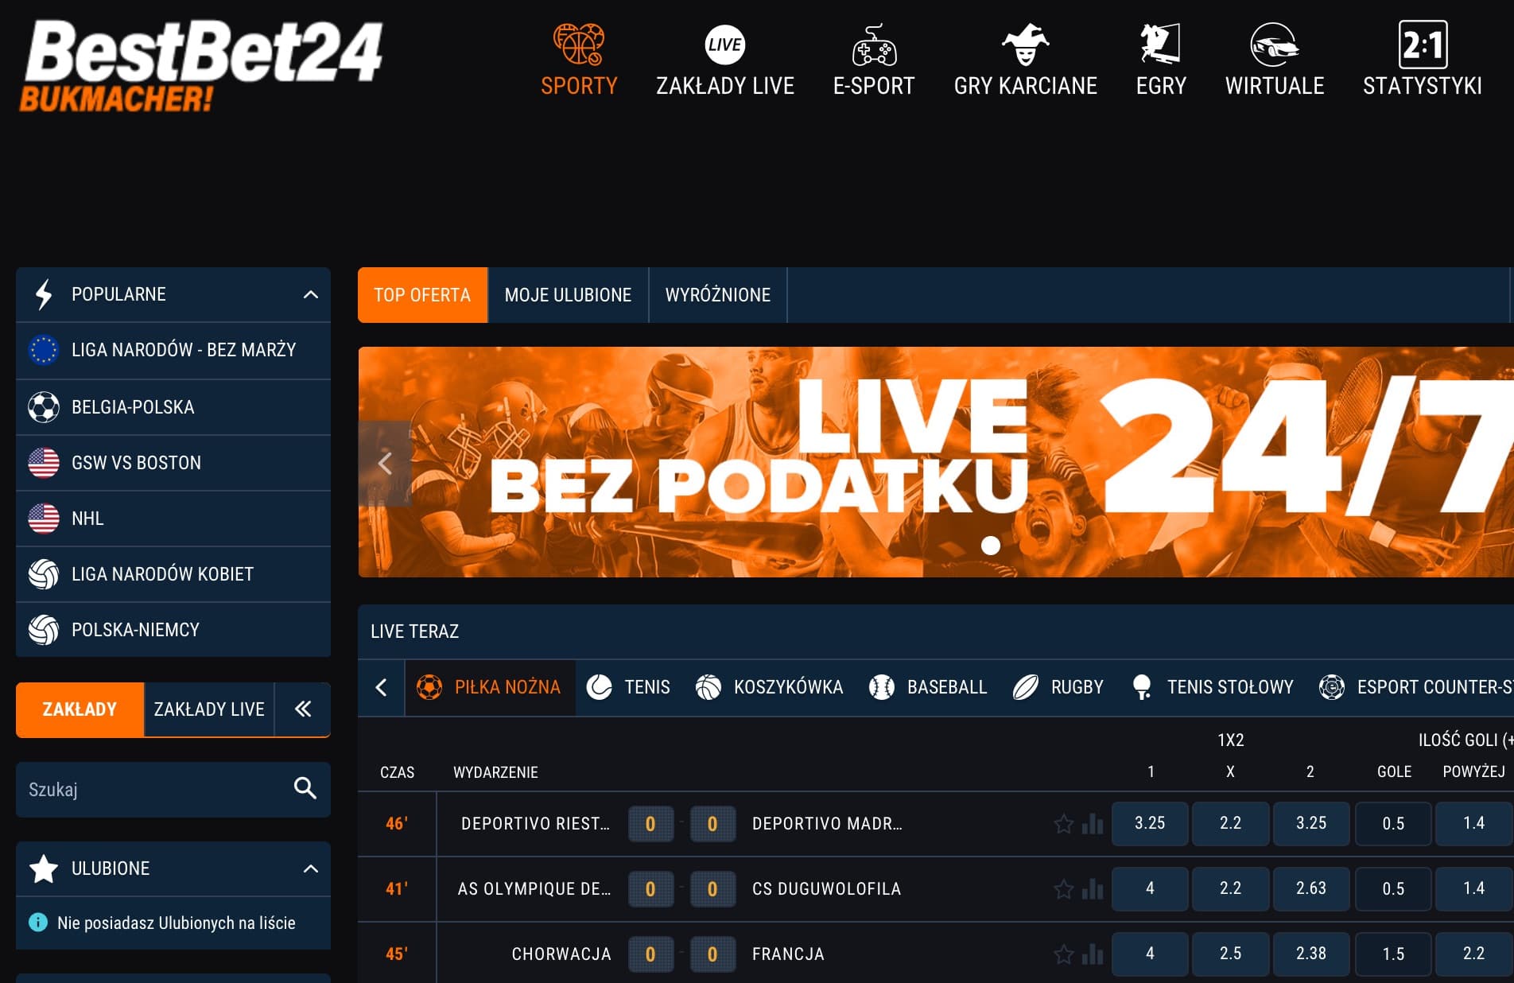This screenshot has height=983, width=1514.
Task: Favorite the Chorwacja vs Francja star
Action: [x=1063, y=954]
